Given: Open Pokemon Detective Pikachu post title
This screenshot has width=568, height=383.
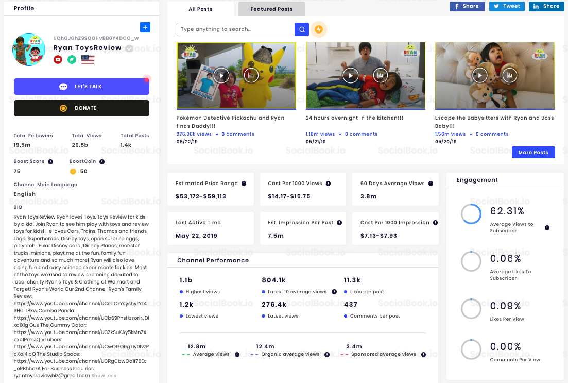Looking at the screenshot, I should [230, 122].
